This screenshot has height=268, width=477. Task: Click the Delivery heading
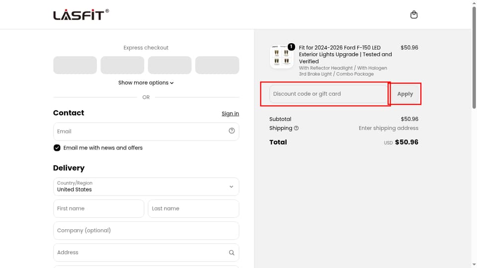pyautogui.click(x=69, y=168)
